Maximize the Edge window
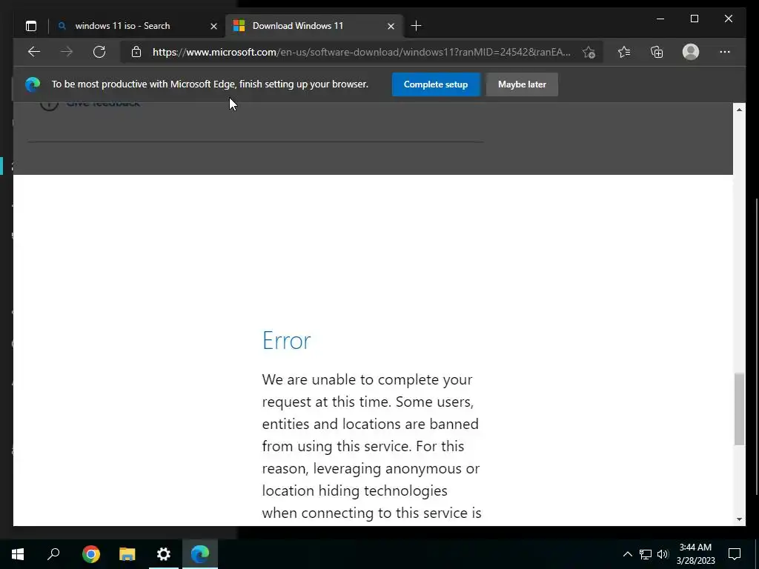759x569 pixels. point(695,19)
